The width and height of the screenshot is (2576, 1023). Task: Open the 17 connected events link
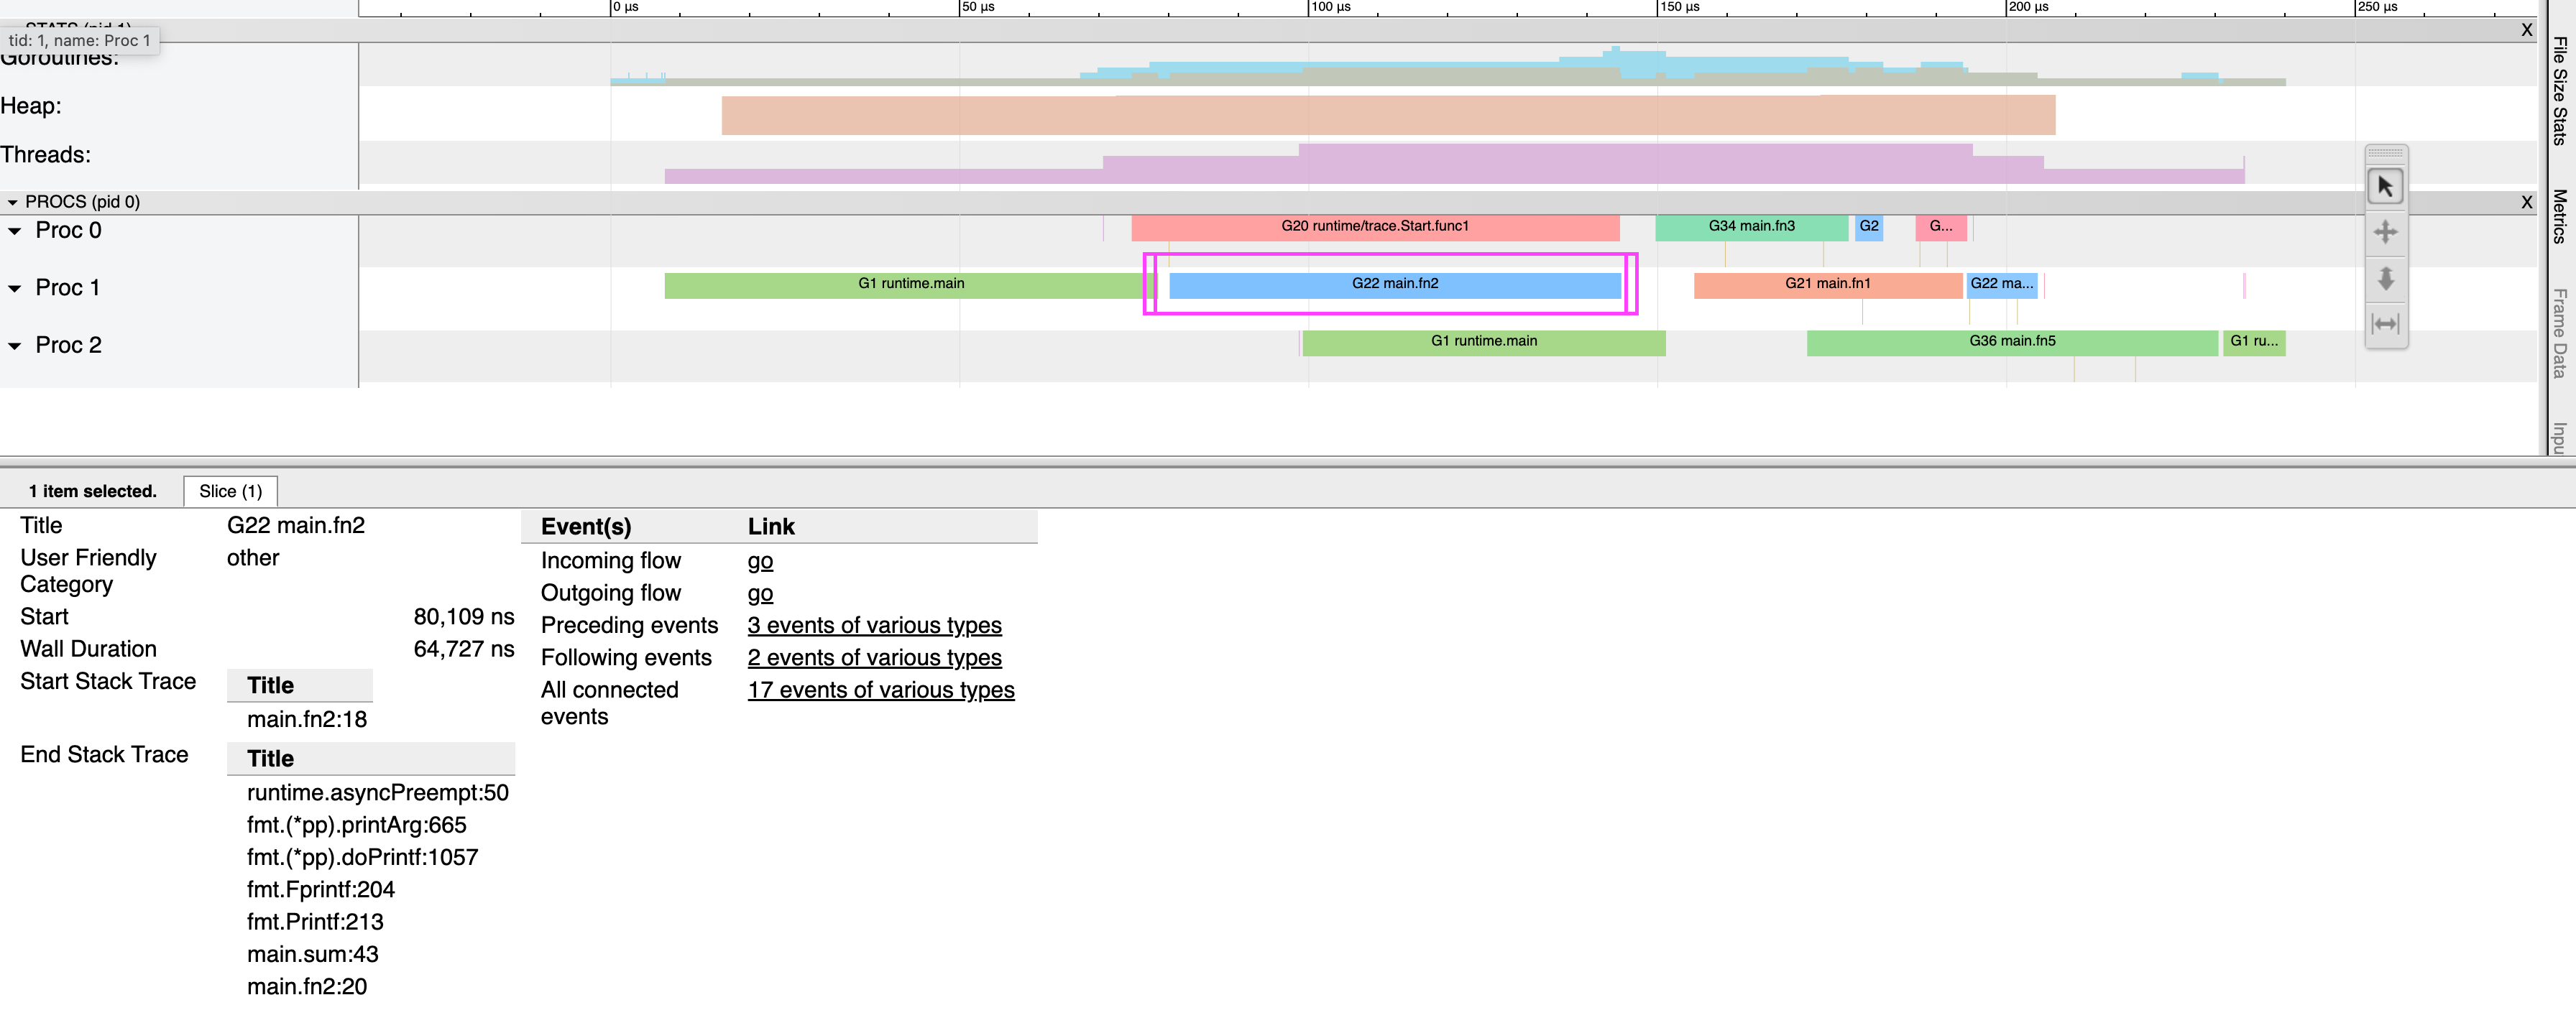(x=880, y=690)
